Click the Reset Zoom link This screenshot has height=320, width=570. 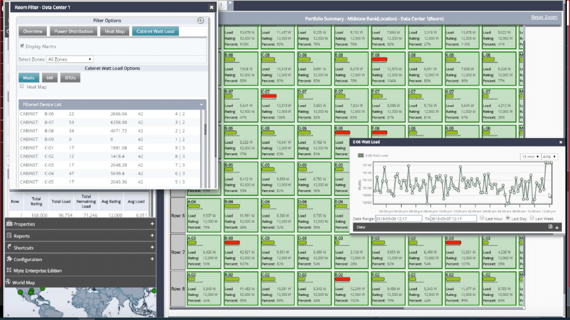(x=545, y=17)
